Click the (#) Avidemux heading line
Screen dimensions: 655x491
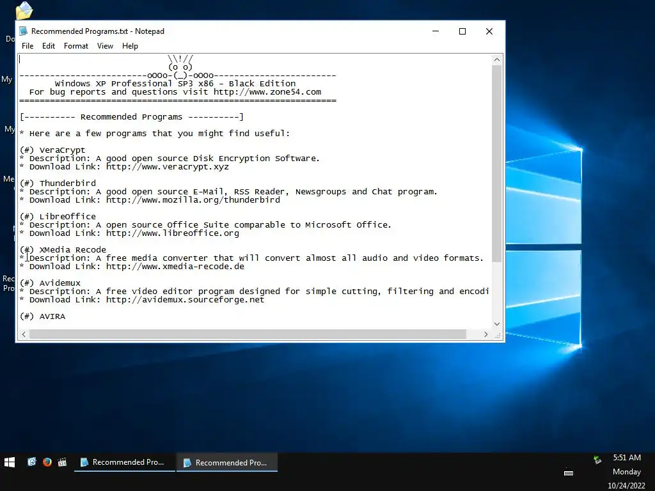coord(50,283)
